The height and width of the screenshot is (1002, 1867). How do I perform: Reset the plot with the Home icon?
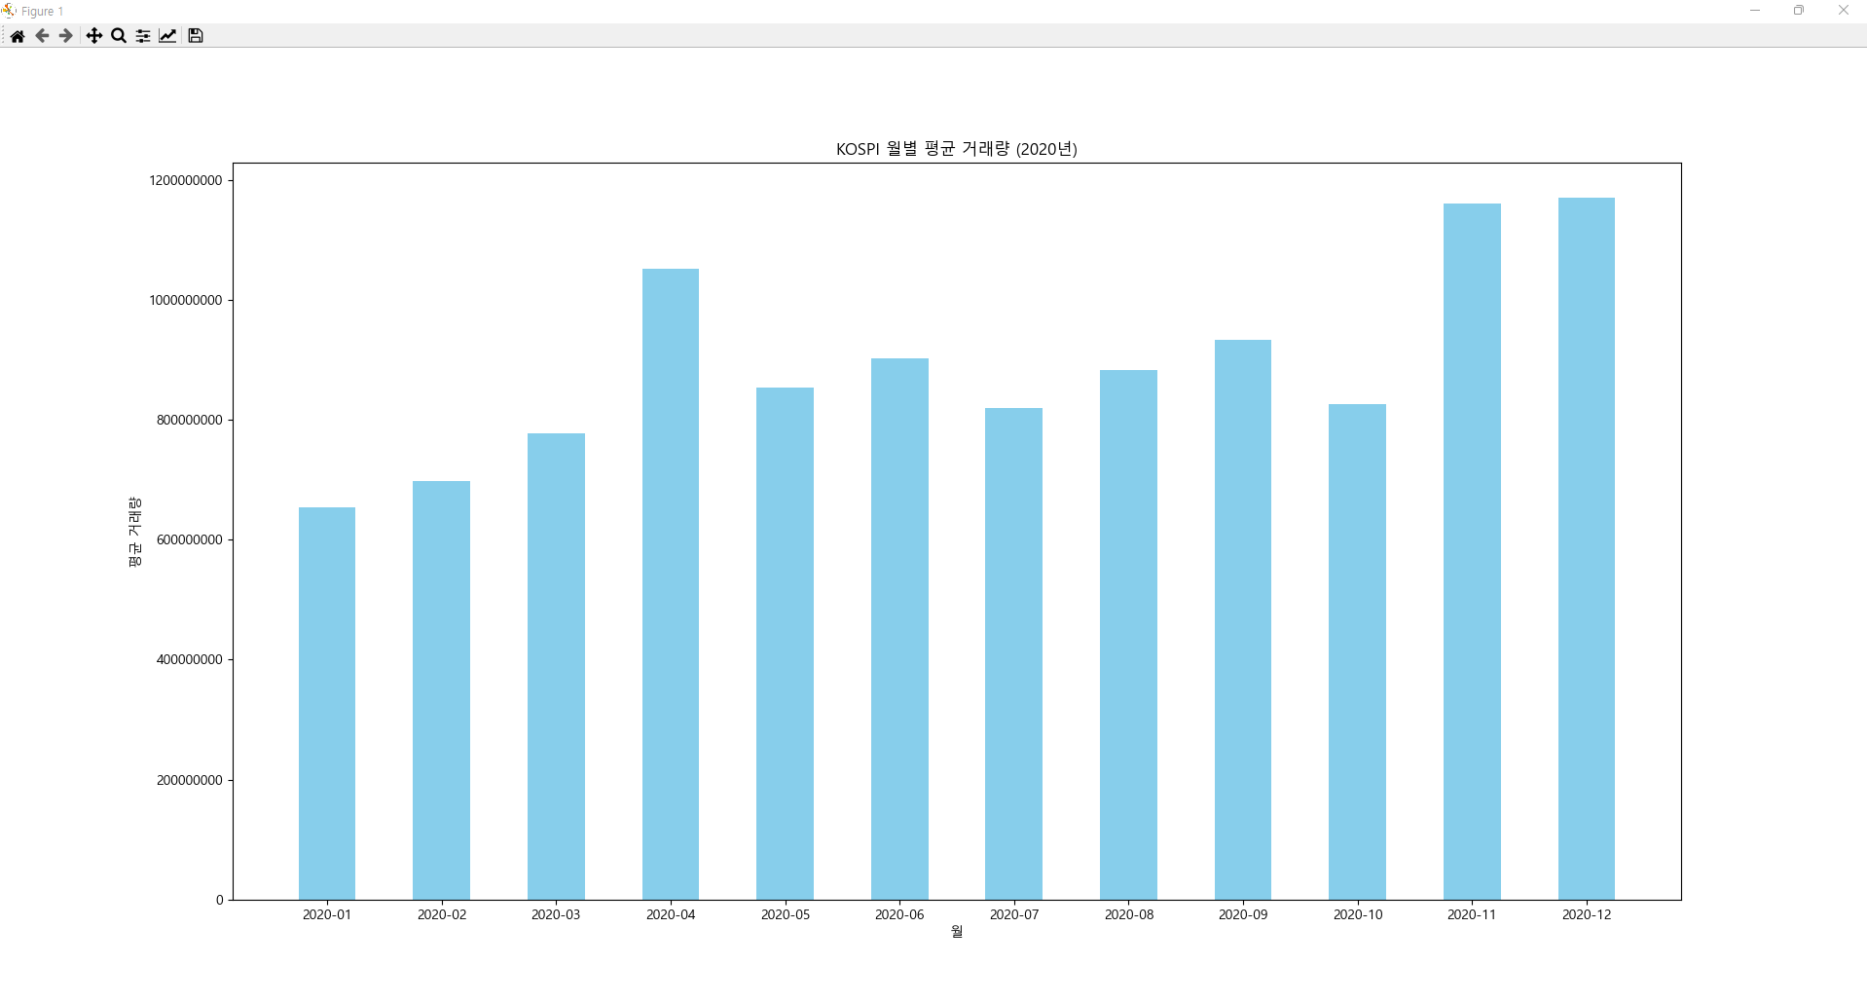click(x=18, y=36)
